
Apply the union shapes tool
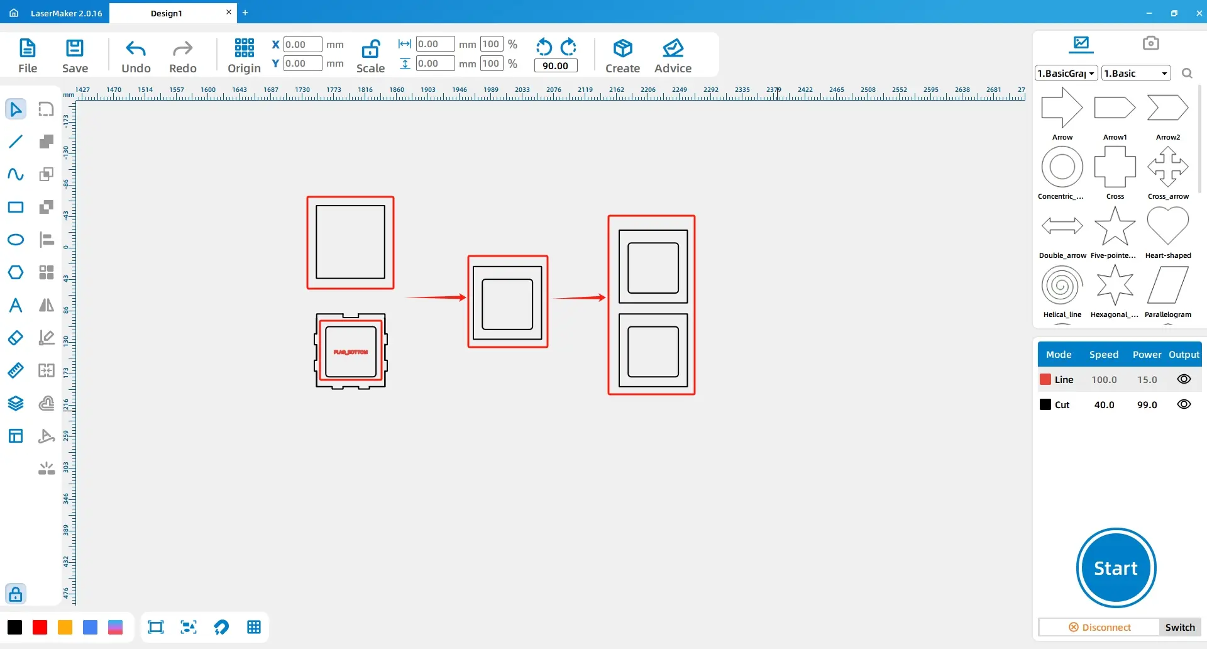[47, 141]
